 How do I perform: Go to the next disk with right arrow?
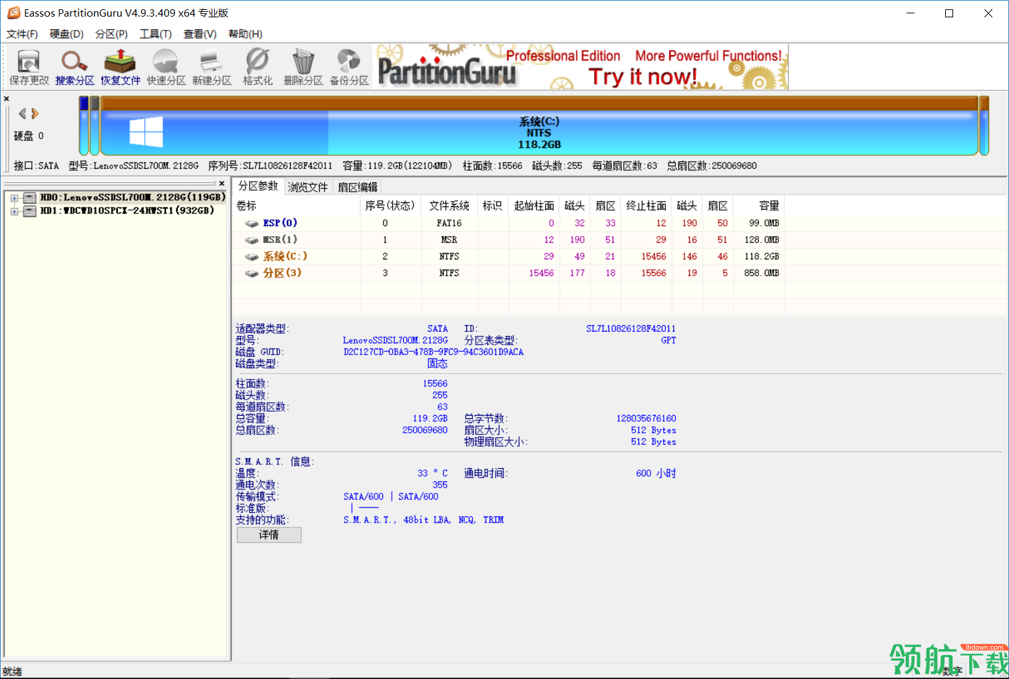pyautogui.click(x=35, y=114)
